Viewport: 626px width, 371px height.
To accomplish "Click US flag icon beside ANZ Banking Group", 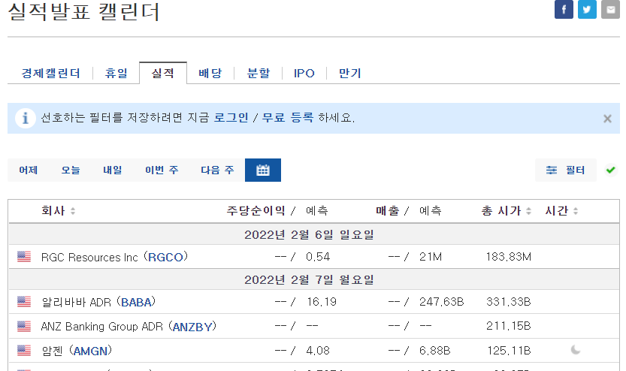I will click(24, 327).
